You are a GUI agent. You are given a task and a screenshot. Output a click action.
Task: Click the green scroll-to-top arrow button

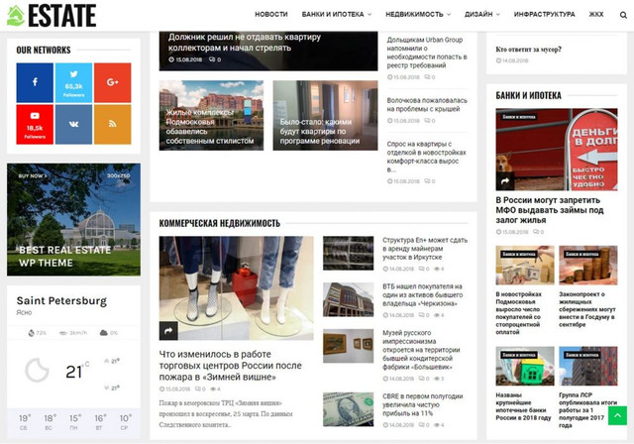[x=616, y=416]
